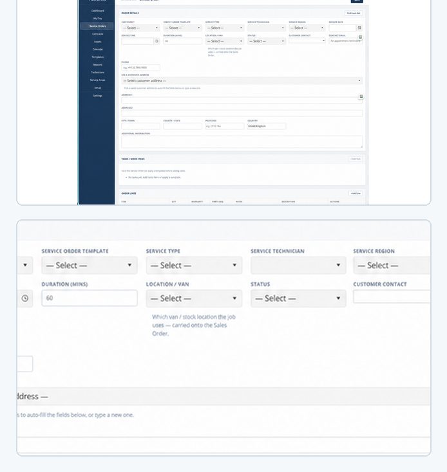Click the Contact Email field in top screenshot

pos(345,41)
